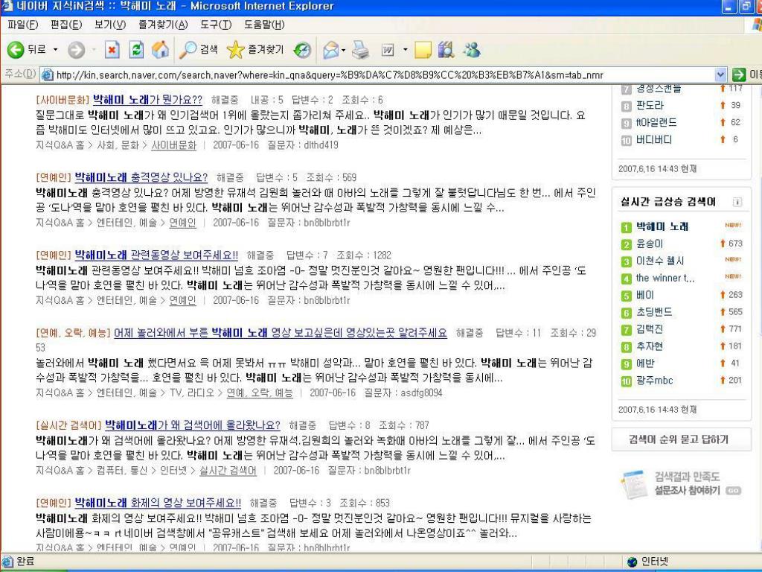Open Favorites (즐겨찾기) star toolbar button
762x572 pixels.
point(255,50)
